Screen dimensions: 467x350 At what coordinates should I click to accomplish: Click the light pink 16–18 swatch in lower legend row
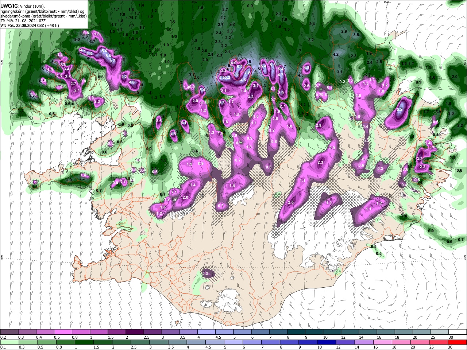tap(383, 342)
